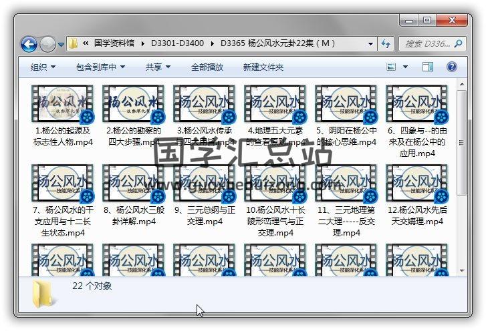The image size is (486, 331).
Task: Open the view options dropdown arrow
Action: coord(406,67)
